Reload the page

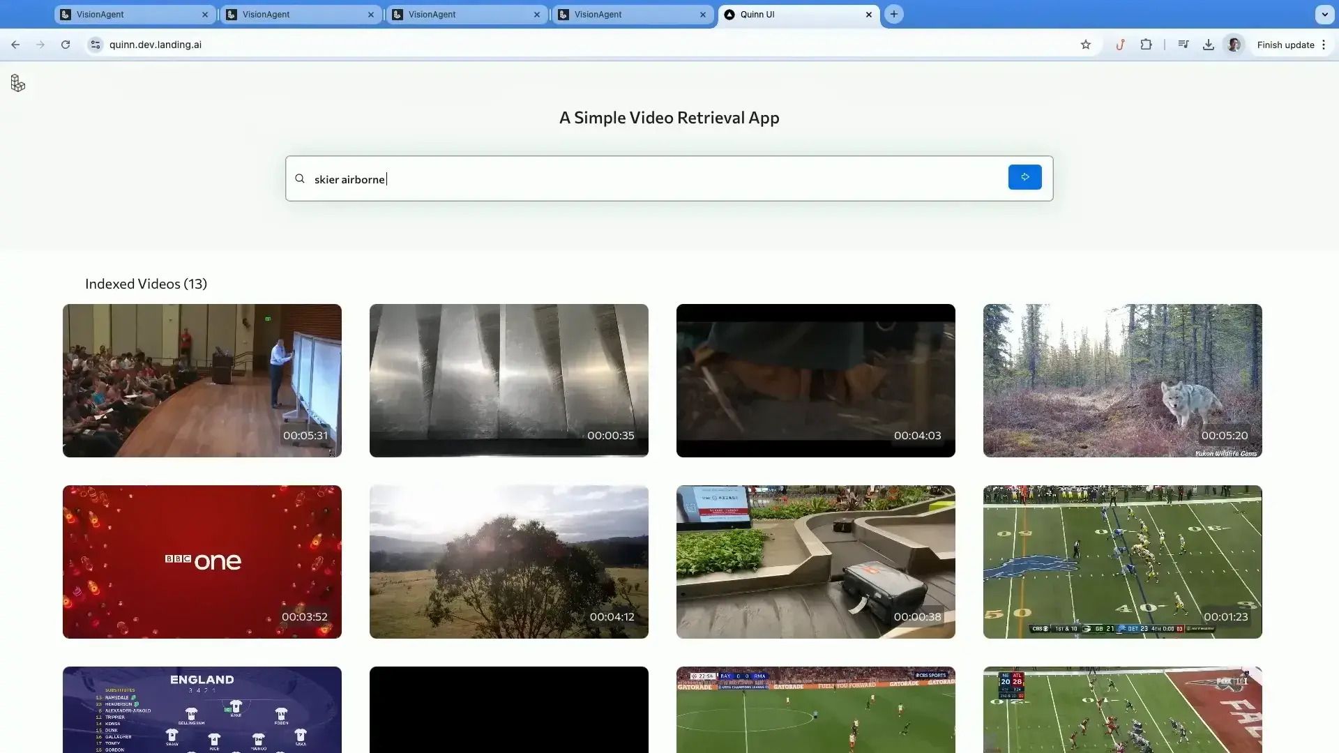coord(66,45)
